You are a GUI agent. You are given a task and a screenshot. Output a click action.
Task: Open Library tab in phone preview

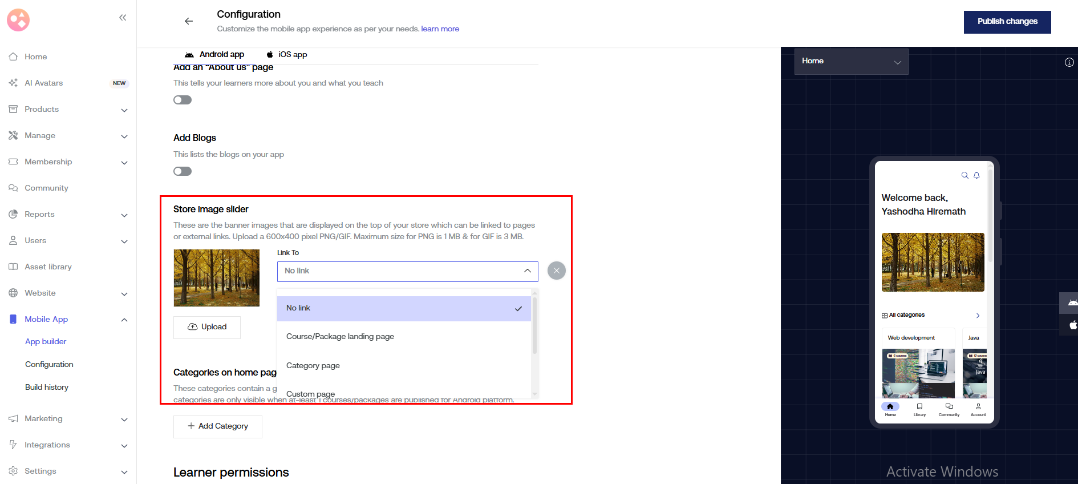[x=919, y=409]
